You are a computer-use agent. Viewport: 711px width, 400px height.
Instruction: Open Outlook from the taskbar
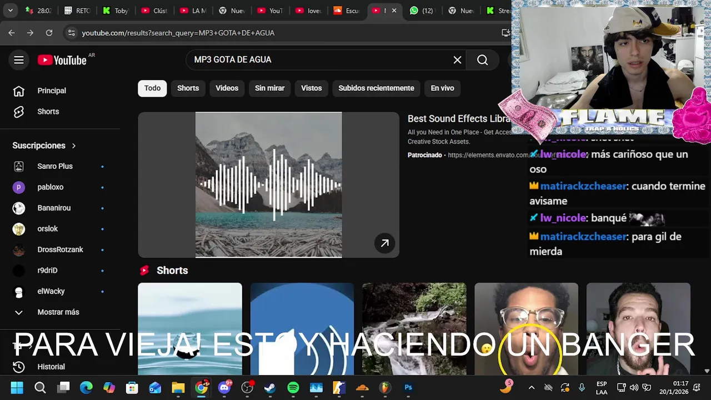(155, 387)
